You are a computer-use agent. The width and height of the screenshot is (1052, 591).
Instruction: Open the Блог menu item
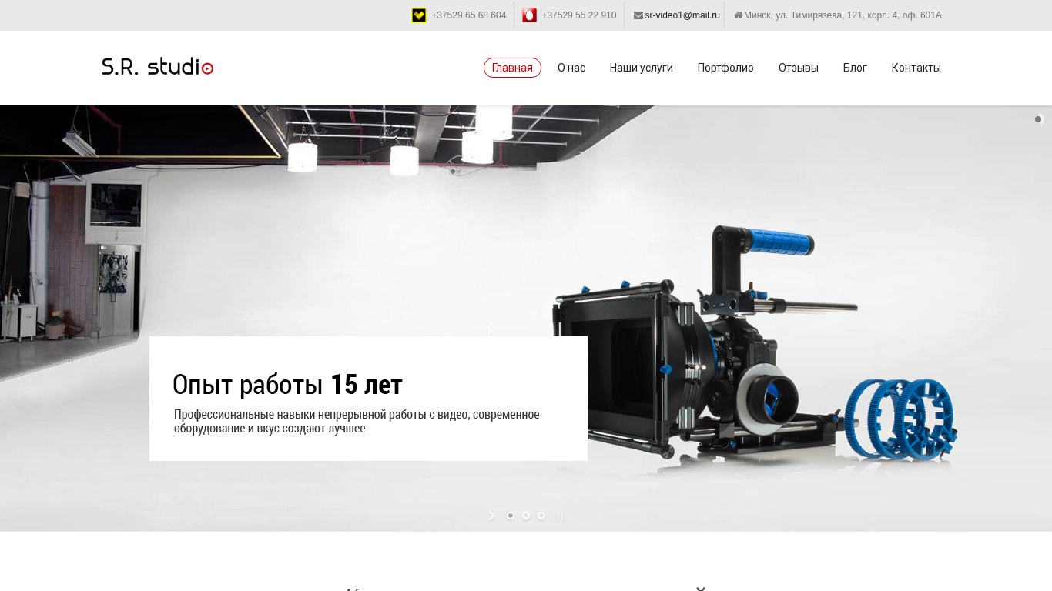(x=855, y=68)
